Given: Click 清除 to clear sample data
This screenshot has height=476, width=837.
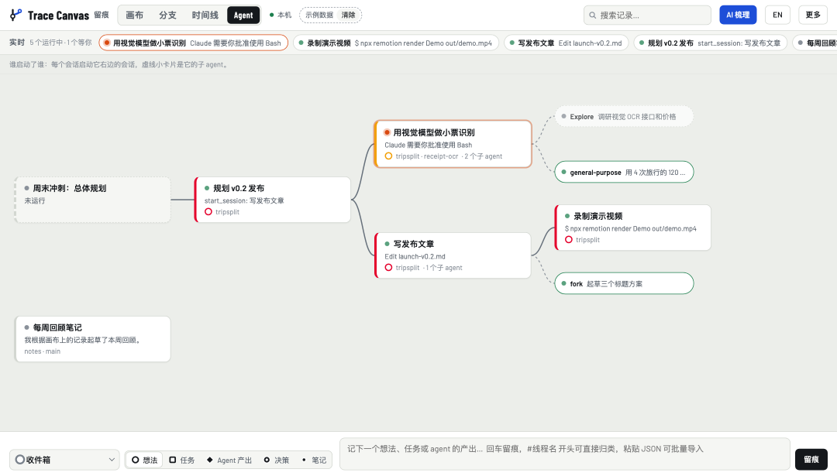Looking at the screenshot, I should pyautogui.click(x=349, y=15).
